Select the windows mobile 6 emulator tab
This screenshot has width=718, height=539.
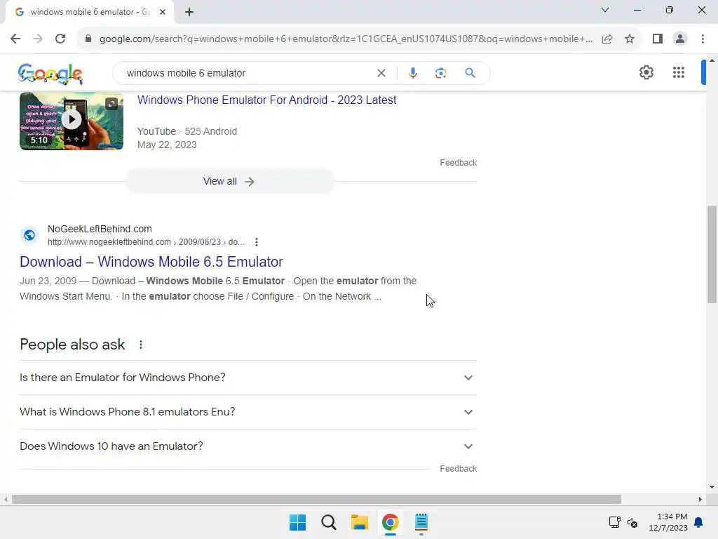click(89, 12)
